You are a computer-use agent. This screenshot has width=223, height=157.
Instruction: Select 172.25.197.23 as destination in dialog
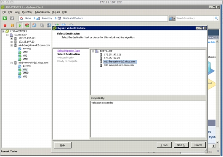point(112,58)
